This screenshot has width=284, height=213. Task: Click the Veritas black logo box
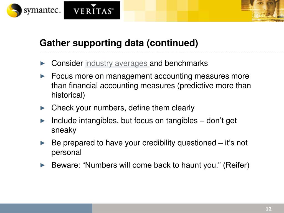coord(92,10)
